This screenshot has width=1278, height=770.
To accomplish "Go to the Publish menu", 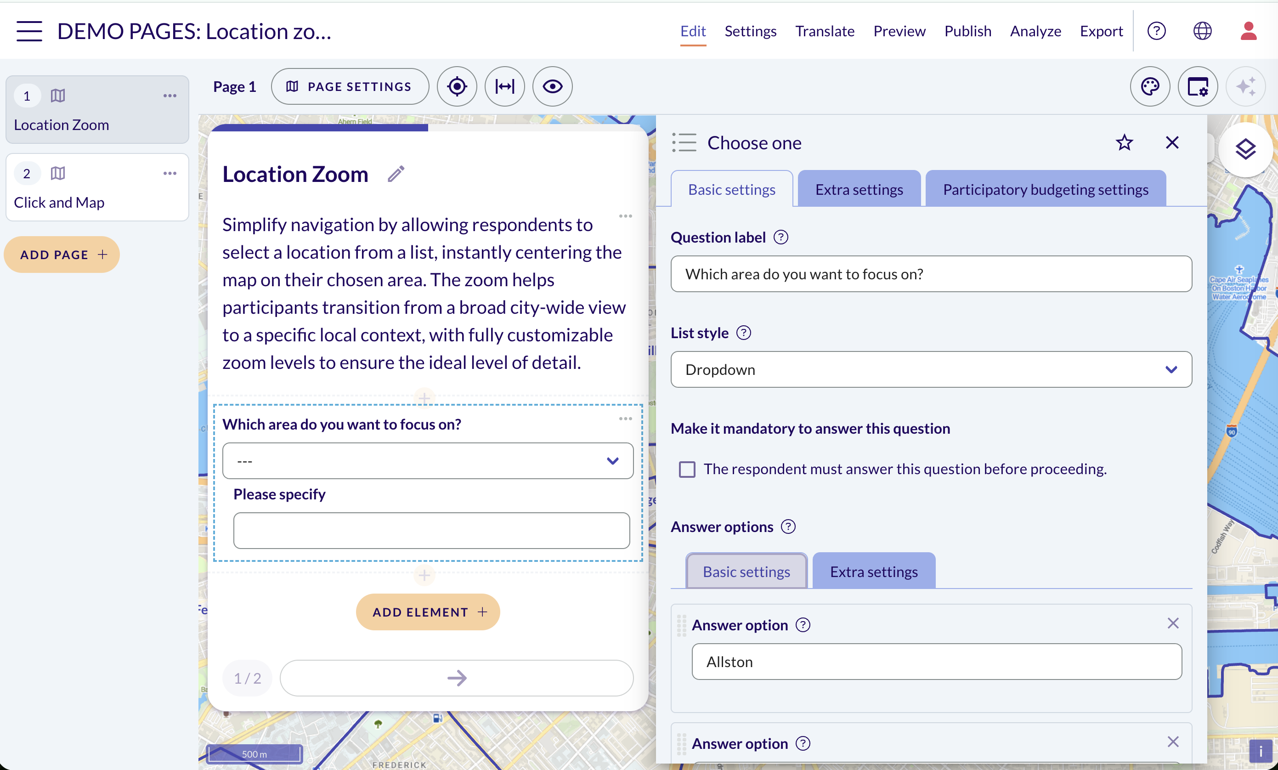I will (967, 31).
